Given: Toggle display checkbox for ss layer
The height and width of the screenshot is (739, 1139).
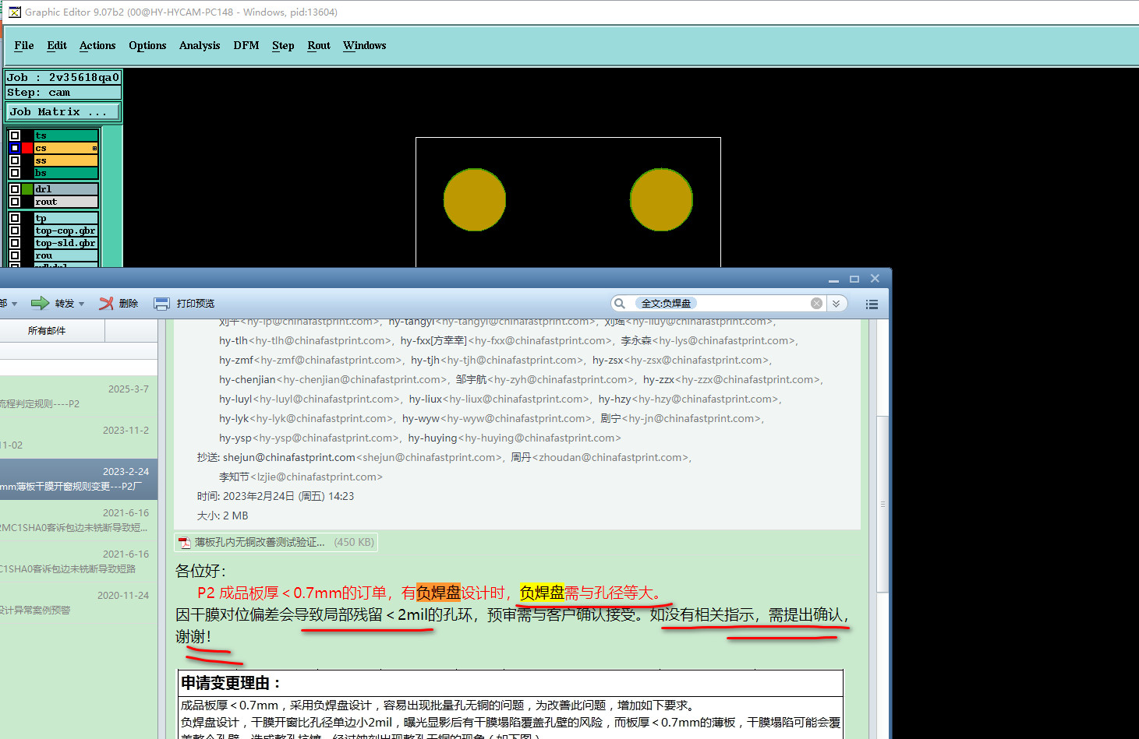Looking at the screenshot, I should (15, 160).
